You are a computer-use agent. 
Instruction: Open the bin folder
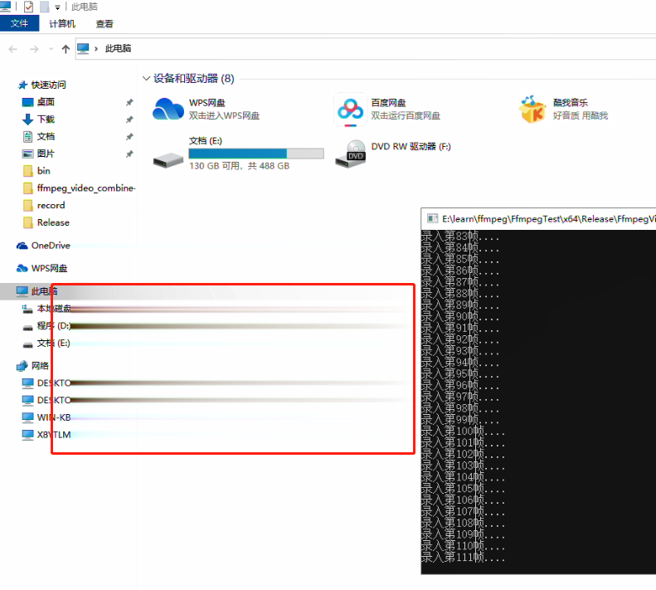coord(43,171)
